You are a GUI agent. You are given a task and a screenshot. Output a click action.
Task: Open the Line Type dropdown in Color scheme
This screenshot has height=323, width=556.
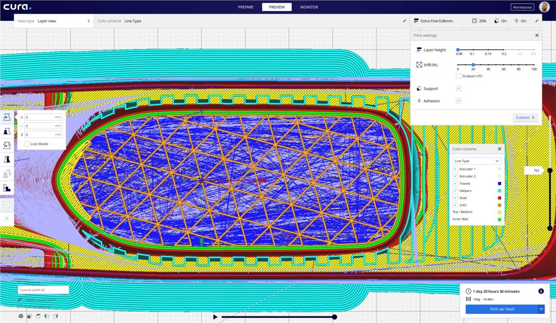477,161
